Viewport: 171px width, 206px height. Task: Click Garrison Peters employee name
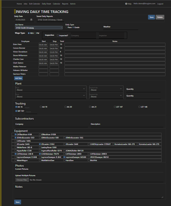tap(19, 74)
